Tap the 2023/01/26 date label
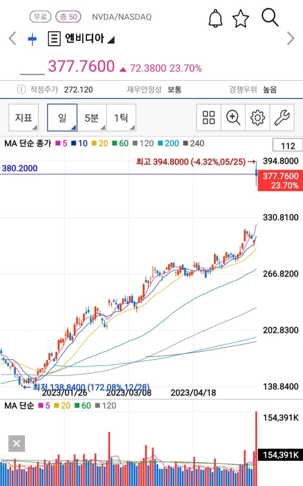This screenshot has width=303, height=486. point(64,393)
